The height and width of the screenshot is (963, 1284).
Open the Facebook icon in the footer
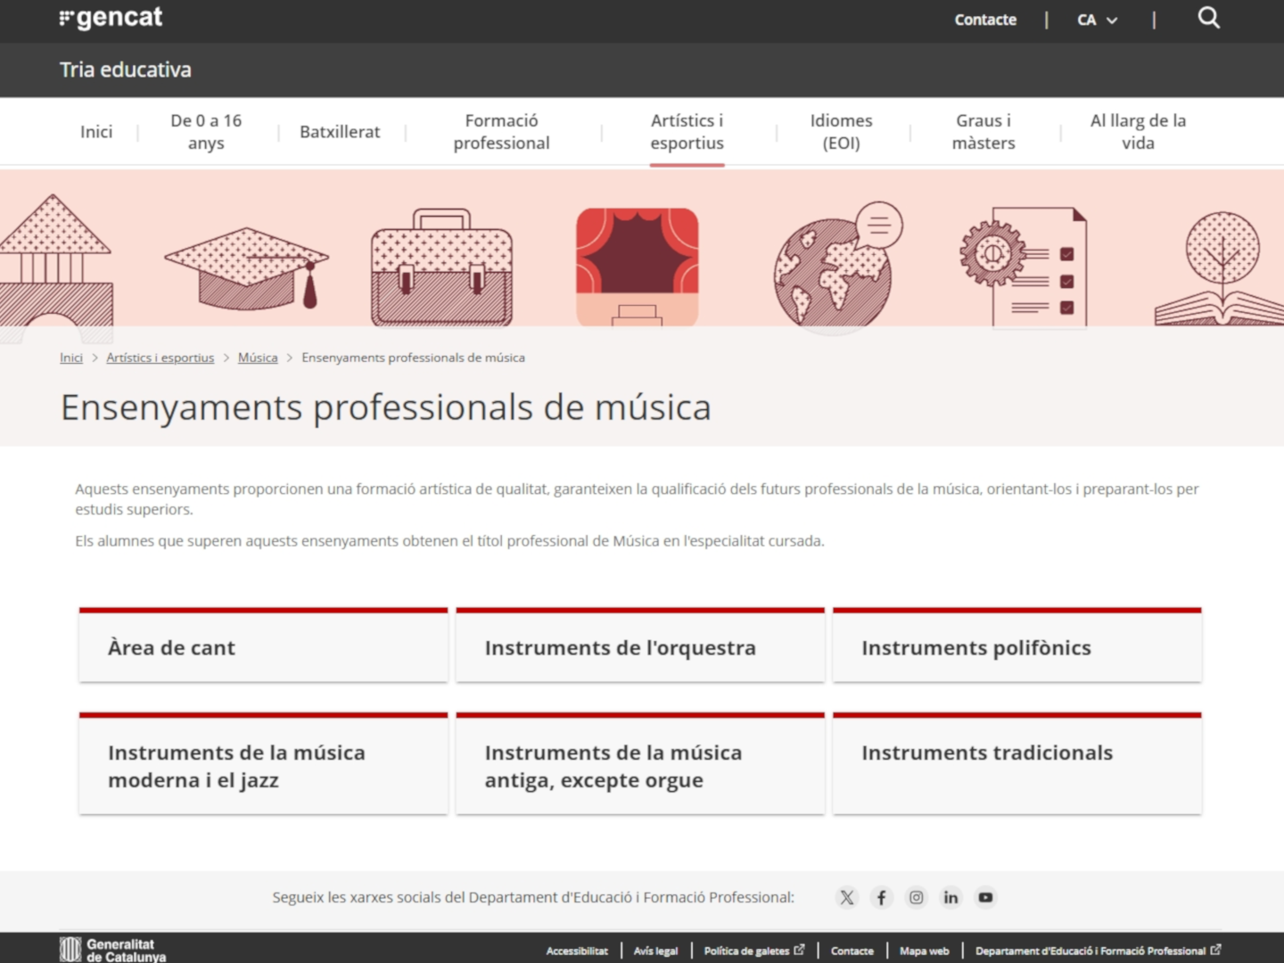point(881,897)
